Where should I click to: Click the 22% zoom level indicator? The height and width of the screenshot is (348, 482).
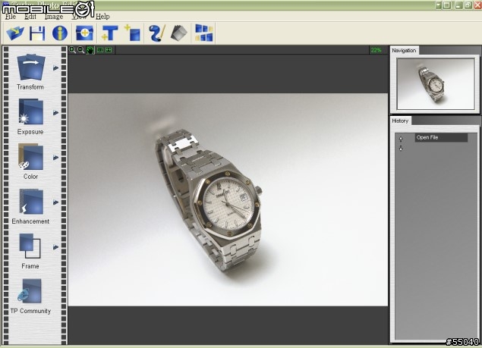[x=376, y=50]
